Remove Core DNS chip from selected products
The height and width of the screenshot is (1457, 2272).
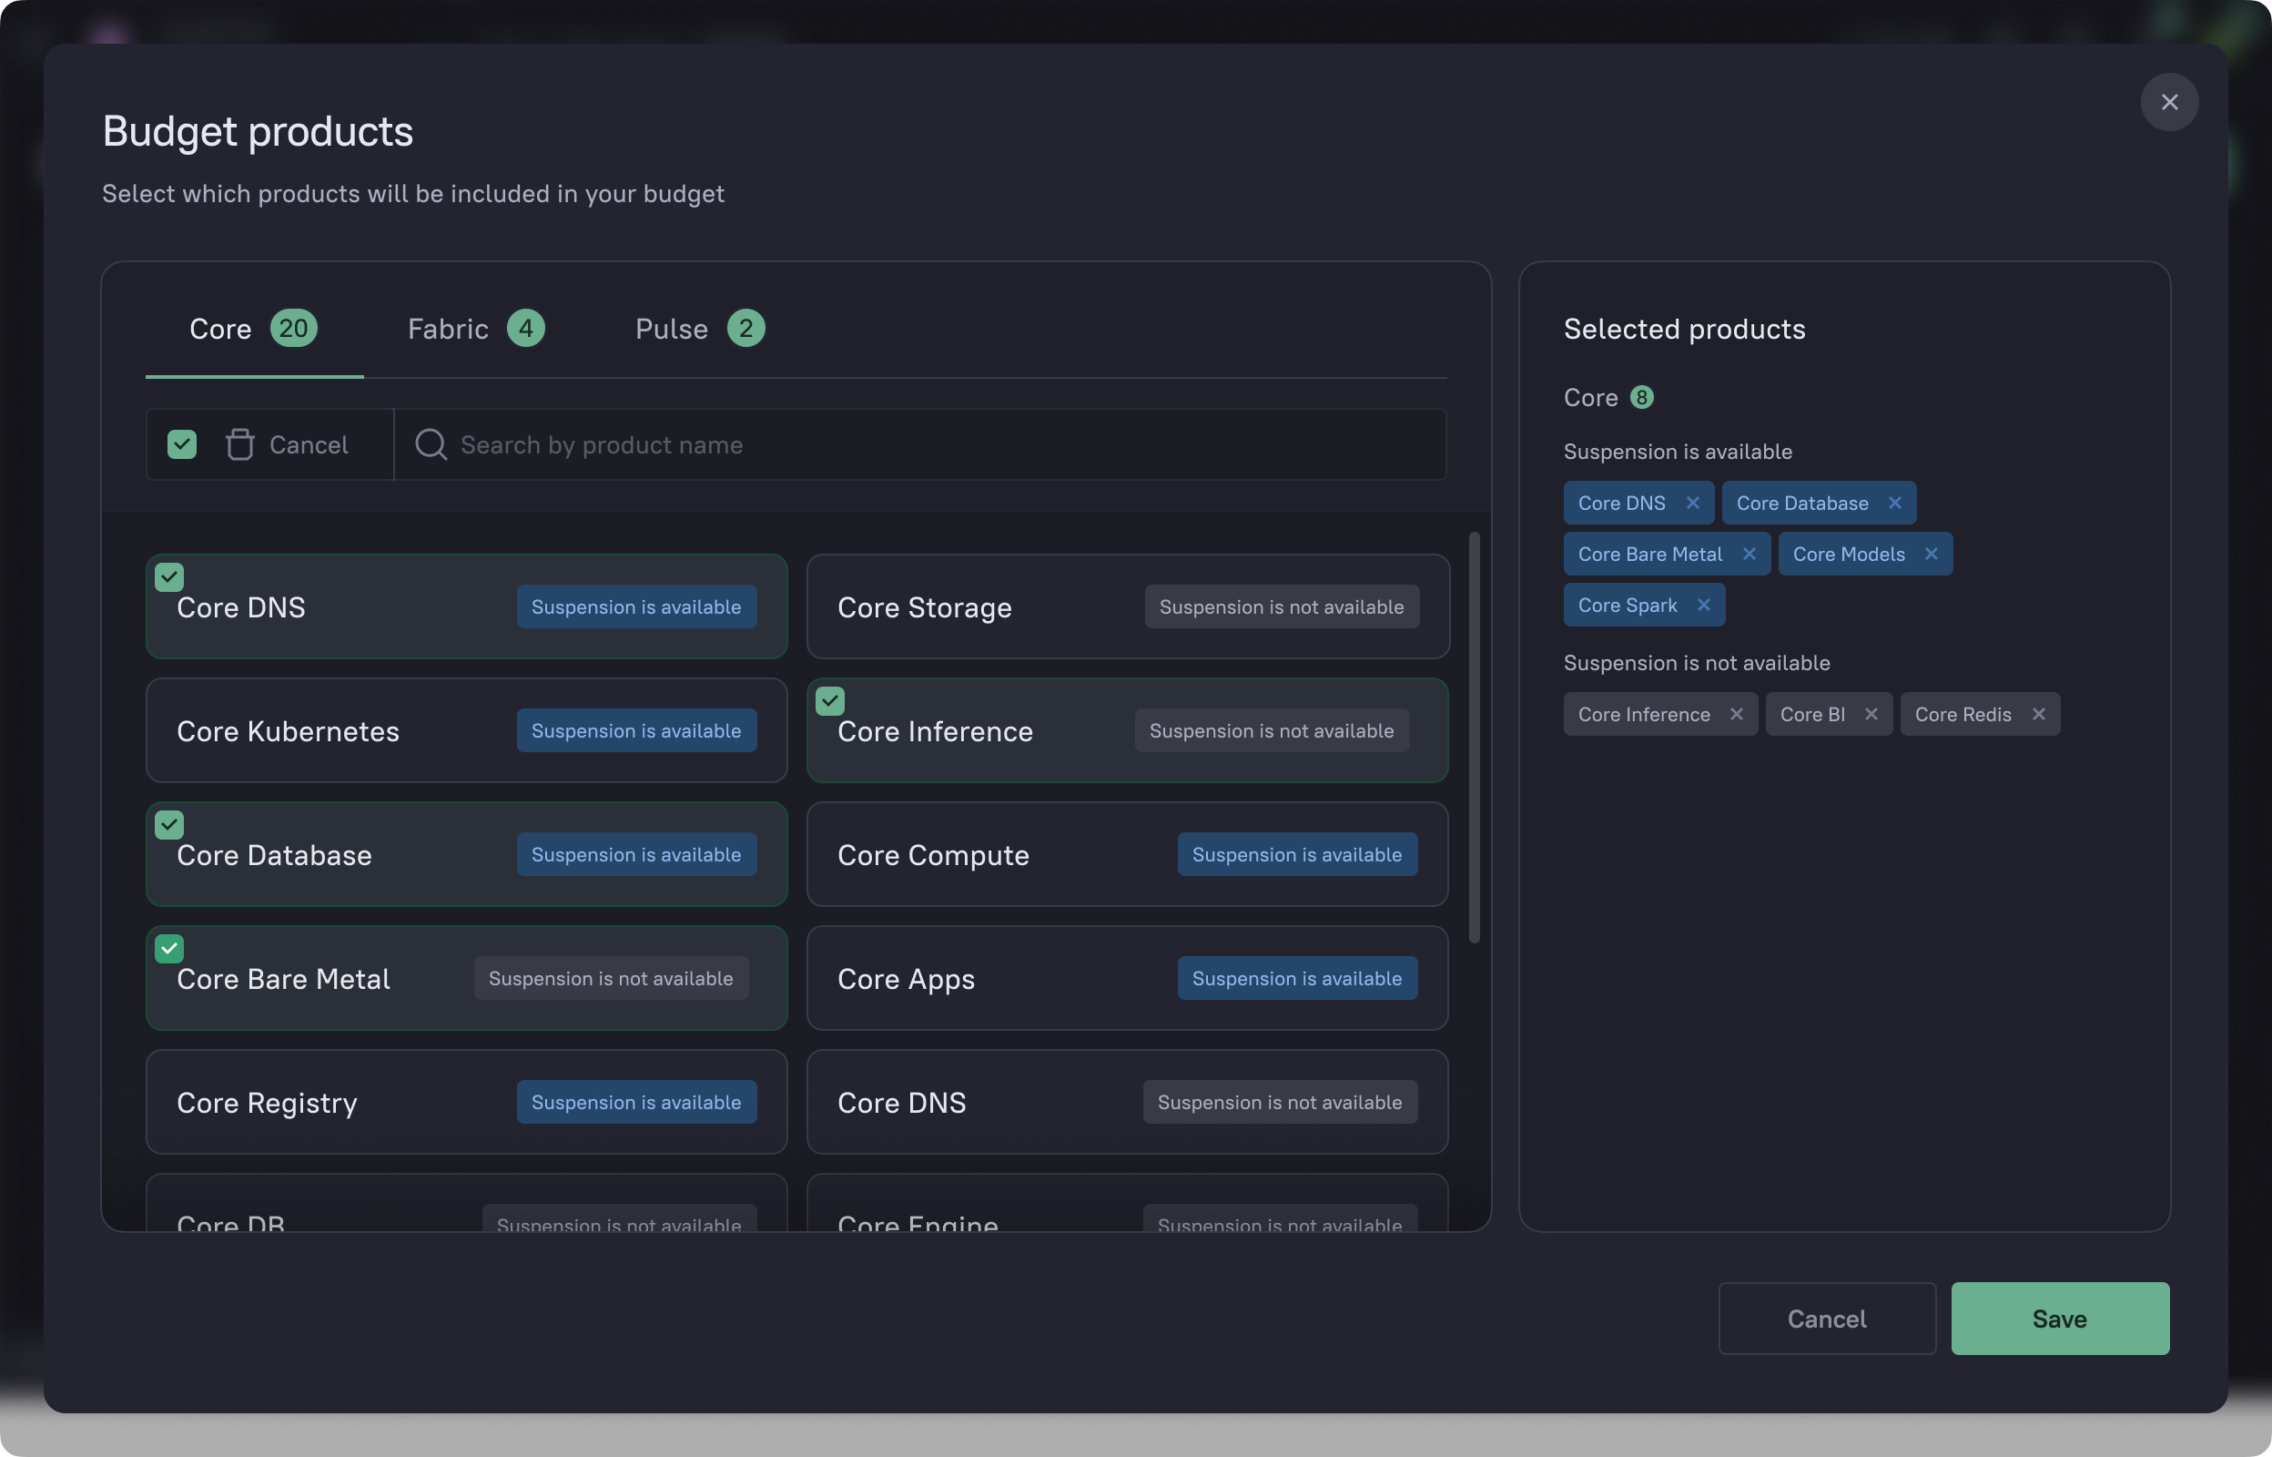tap(1692, 503)
